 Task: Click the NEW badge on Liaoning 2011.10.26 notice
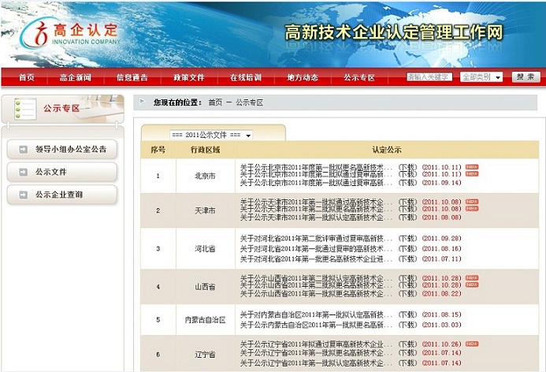pyautogui.click(x=471, y=344)
